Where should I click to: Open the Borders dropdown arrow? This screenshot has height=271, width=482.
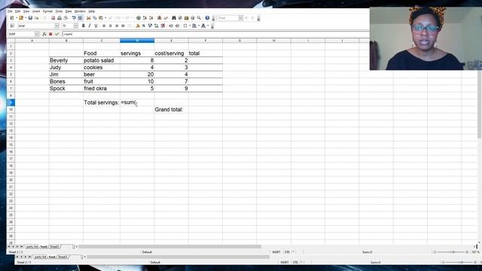(x=190, y=26)
